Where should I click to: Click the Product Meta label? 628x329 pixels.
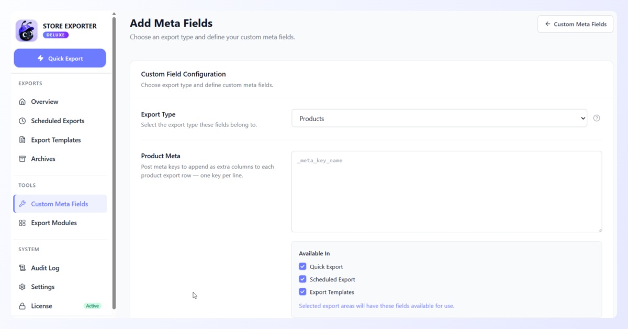click(x=161, y=156)
